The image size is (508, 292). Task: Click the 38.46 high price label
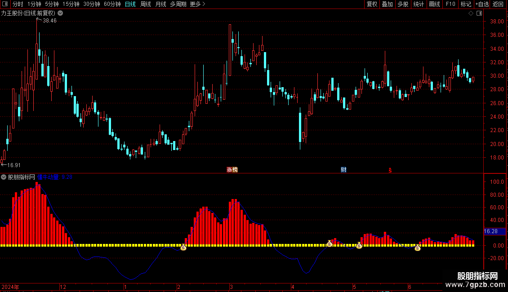click(x=49, y=21)
